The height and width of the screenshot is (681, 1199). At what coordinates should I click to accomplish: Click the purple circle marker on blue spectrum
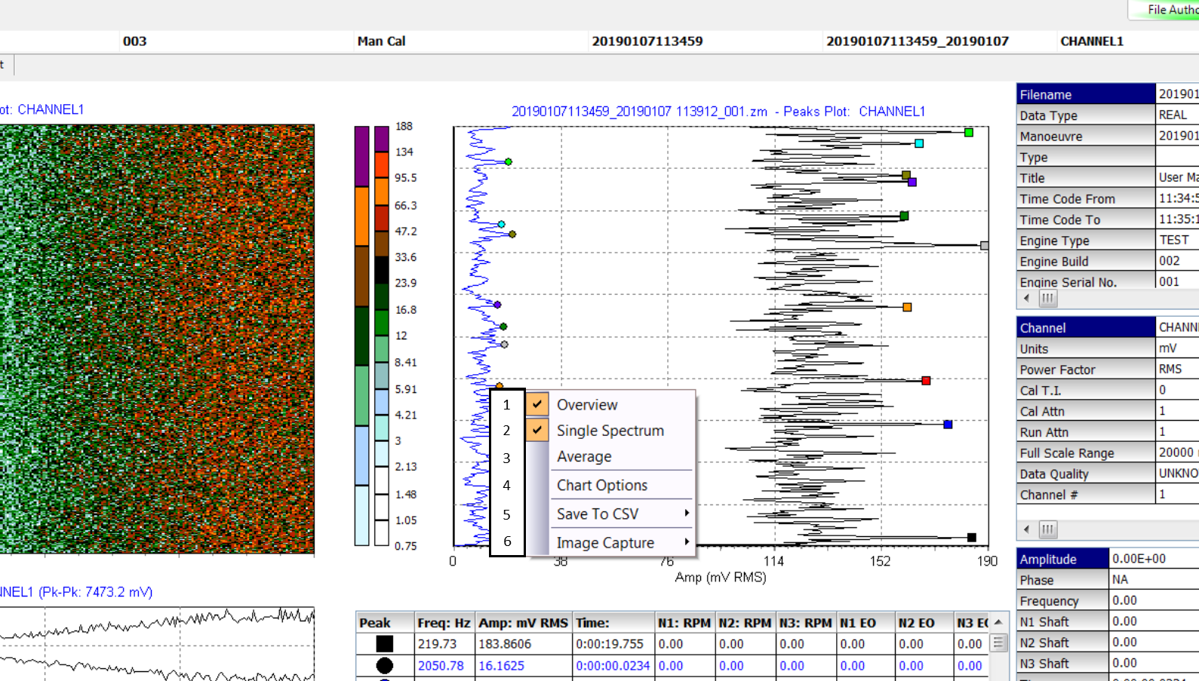click(x=497, y=305)
